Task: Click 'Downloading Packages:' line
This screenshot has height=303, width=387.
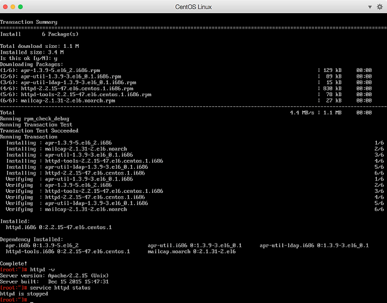Action: click(32, 64)
